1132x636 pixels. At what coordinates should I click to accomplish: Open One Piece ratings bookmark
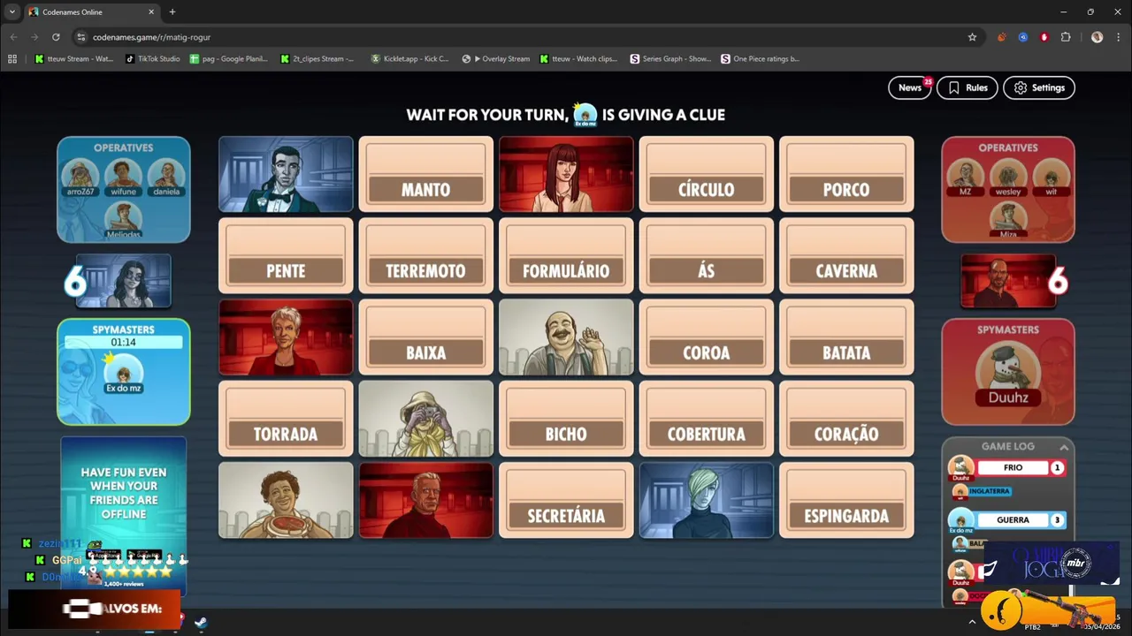(760, 59)
